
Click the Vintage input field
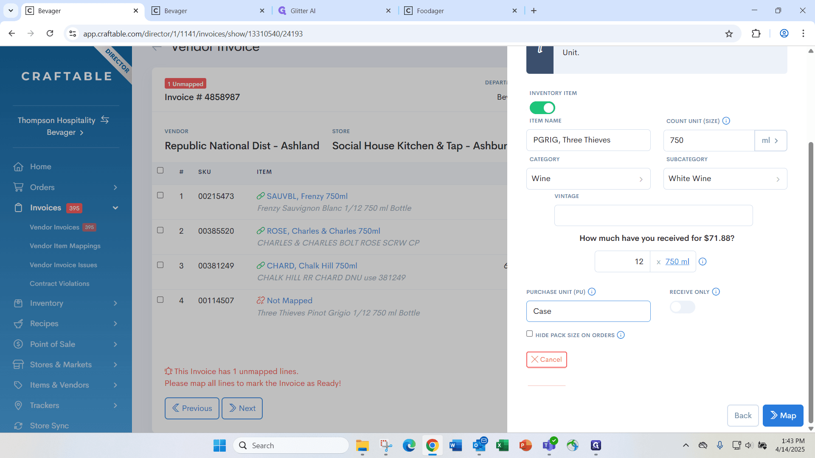(654, 215)
